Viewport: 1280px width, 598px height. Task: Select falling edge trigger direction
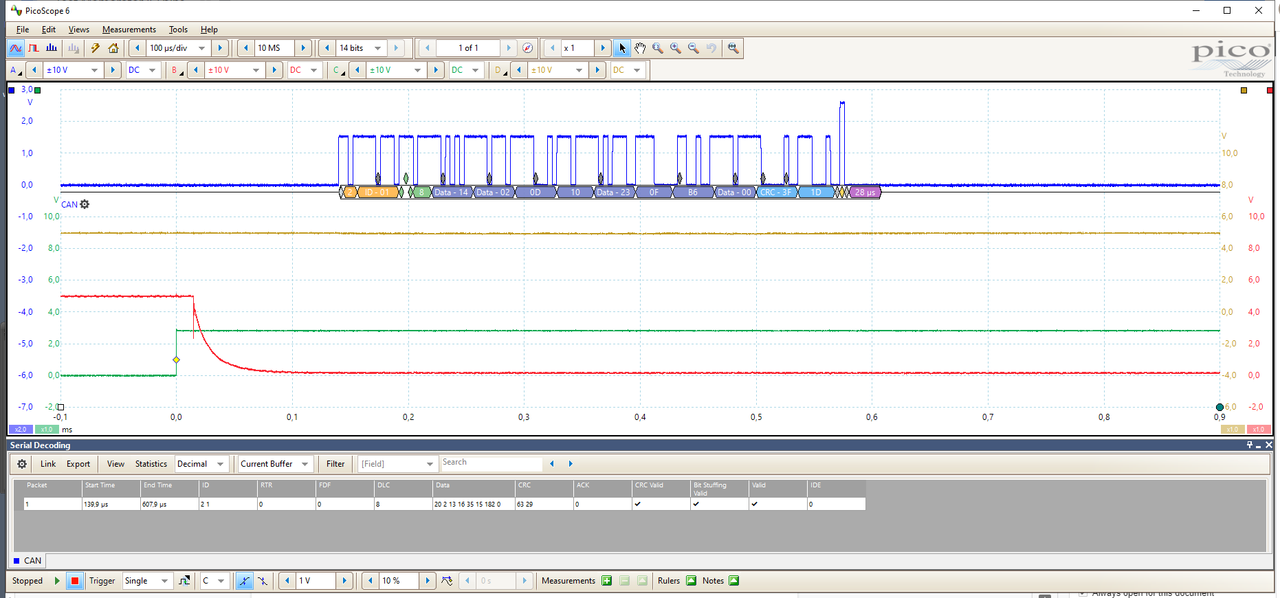click(263, 581)
